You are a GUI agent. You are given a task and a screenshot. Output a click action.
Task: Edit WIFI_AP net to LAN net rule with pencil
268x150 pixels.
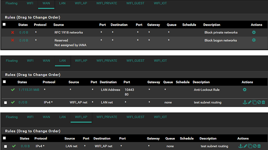pyautogui.click(x=249, y=102)
